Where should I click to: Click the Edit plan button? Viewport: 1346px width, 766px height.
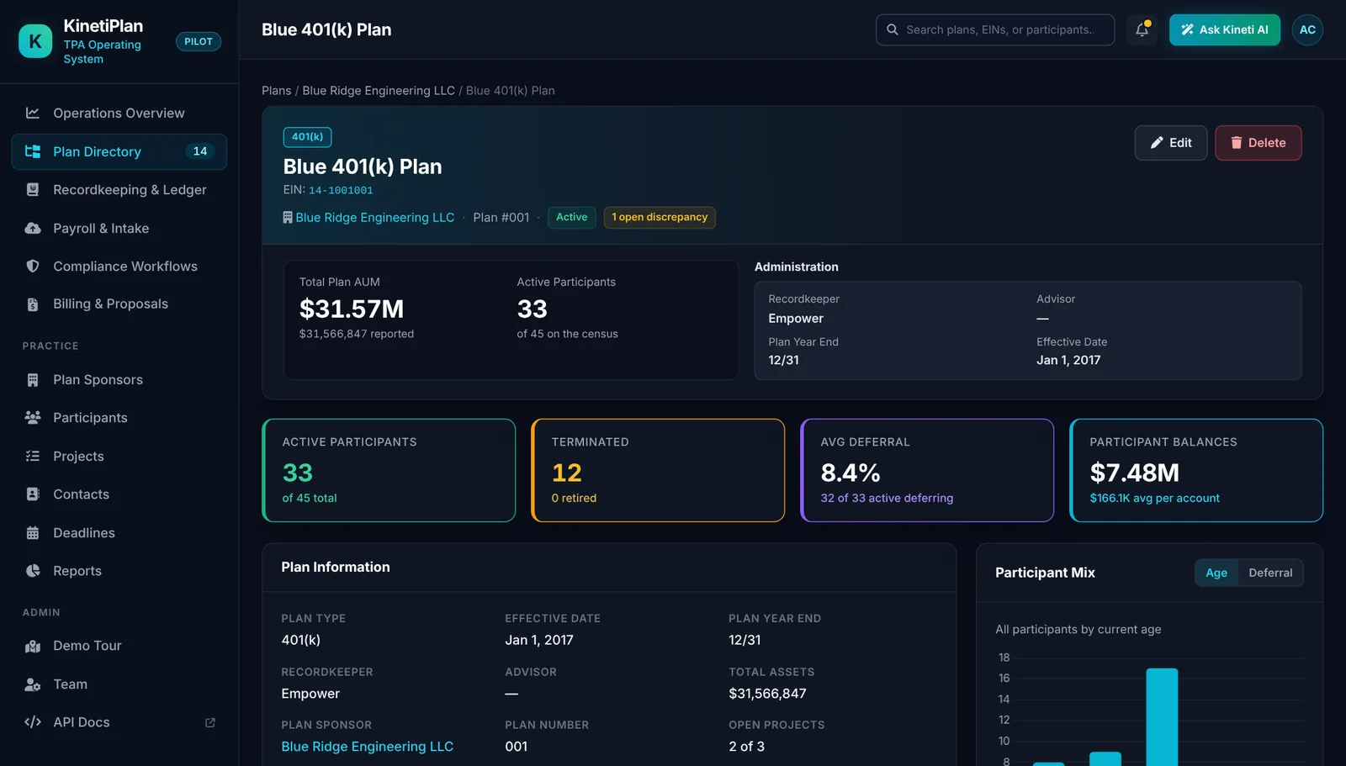point(1171,143)
